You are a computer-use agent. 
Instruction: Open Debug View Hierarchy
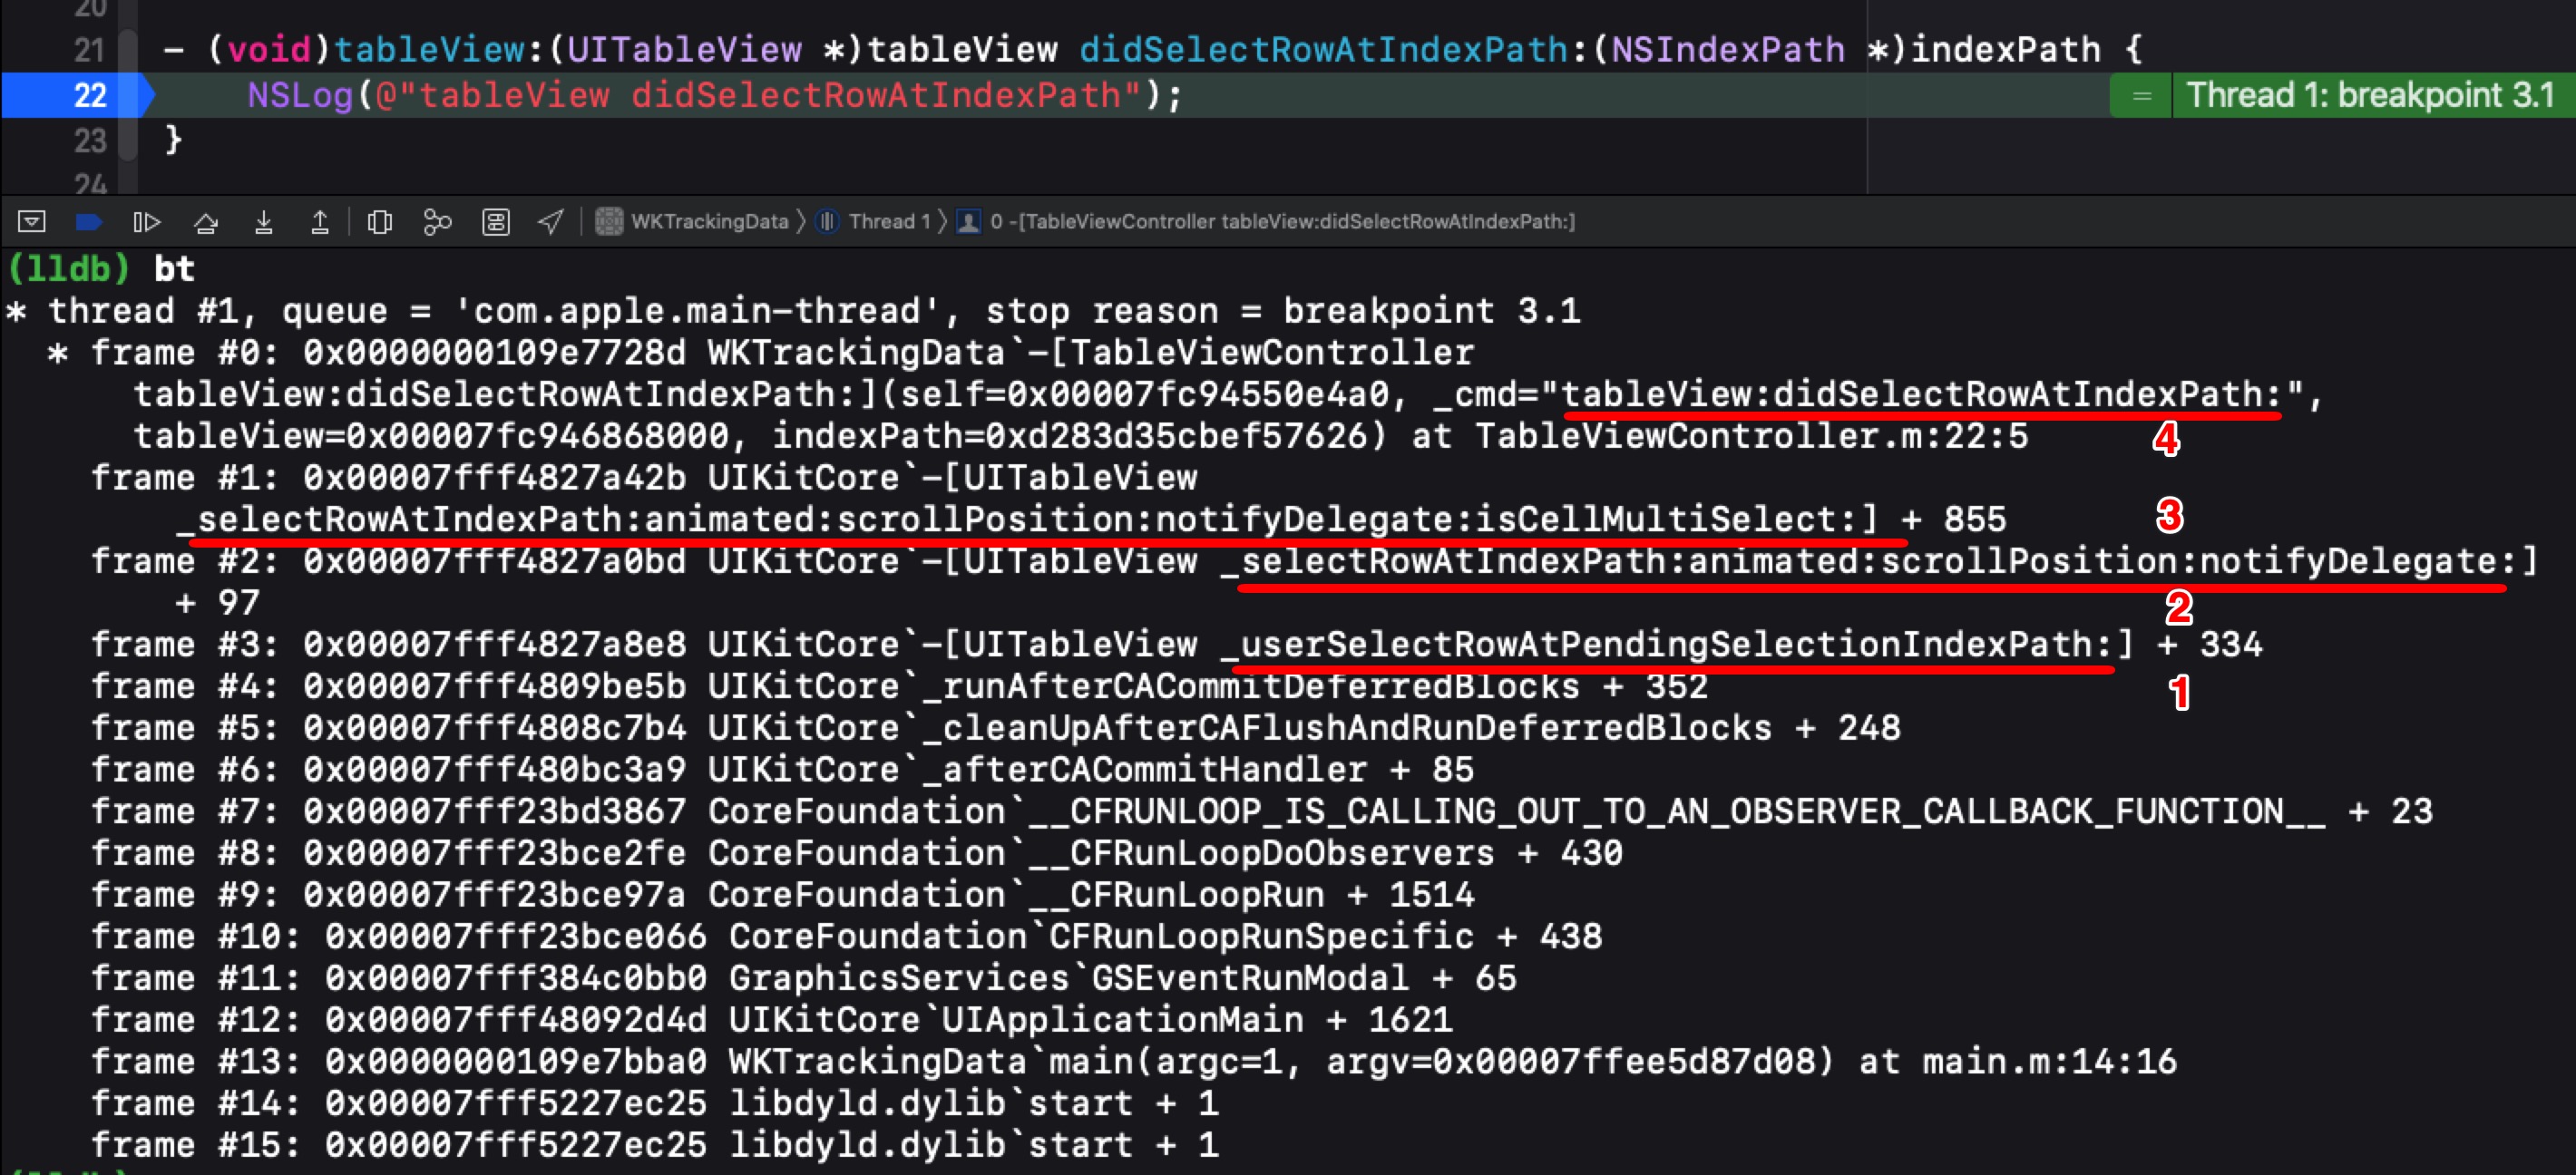[x=380, y=222]
